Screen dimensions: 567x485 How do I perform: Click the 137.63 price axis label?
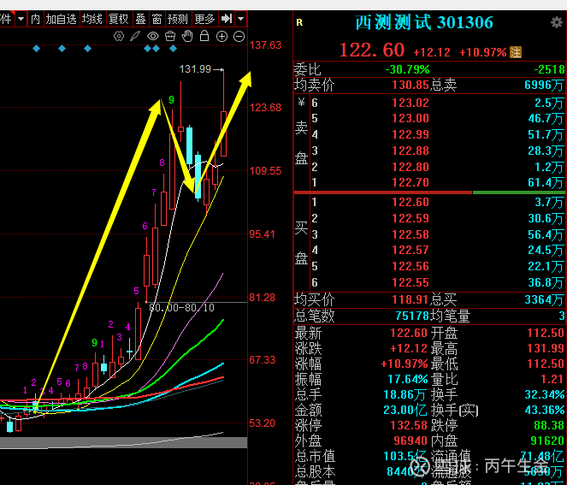tap(265, 44)
